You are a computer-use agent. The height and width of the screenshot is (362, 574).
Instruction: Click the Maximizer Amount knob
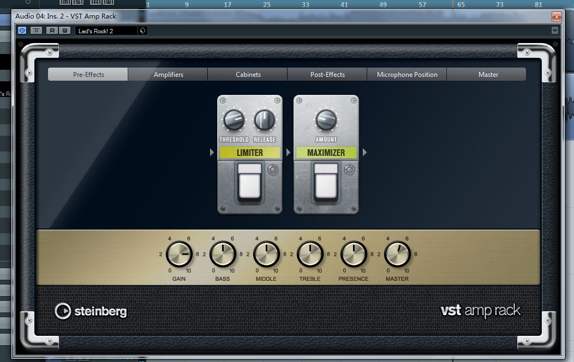[326, 120]
